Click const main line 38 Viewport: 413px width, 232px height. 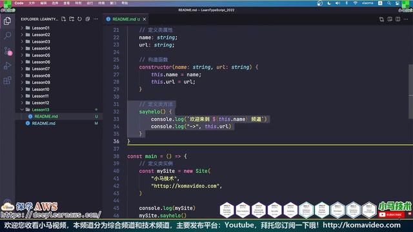click(x=157, y=156)
